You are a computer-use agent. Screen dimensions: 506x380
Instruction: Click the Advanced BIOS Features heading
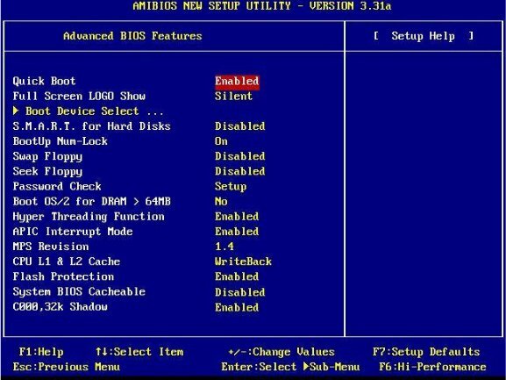point(132,36)
